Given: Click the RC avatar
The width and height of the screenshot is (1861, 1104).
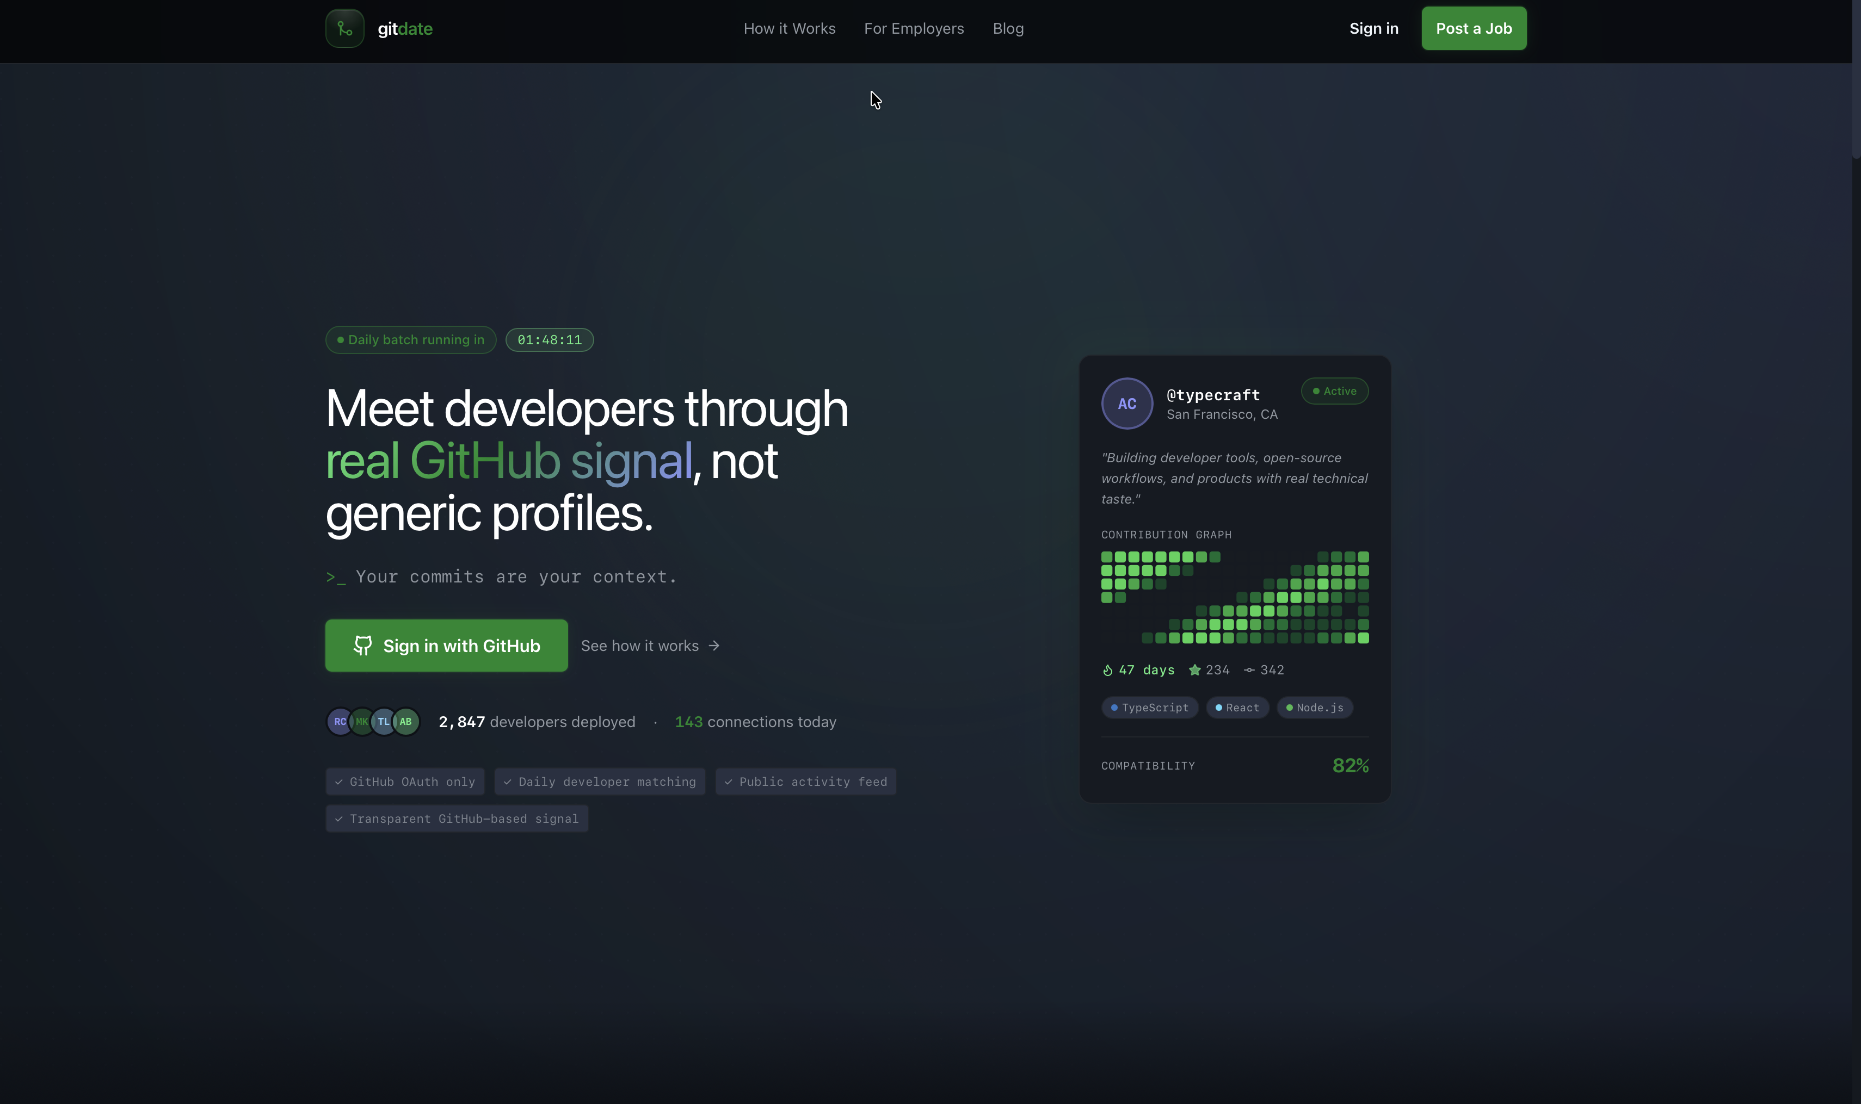Looking at the screenshot, I should [x=340, y=722].
